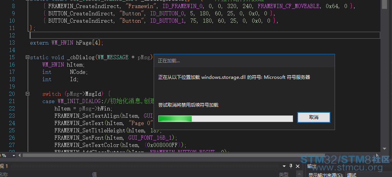Open the 显示输出来源 combo box showing 调试

coord(369,175)
